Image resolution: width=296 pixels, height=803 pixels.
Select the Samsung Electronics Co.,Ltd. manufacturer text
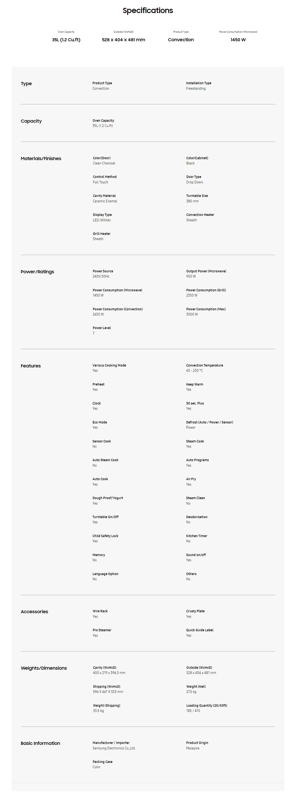point(114,748)
